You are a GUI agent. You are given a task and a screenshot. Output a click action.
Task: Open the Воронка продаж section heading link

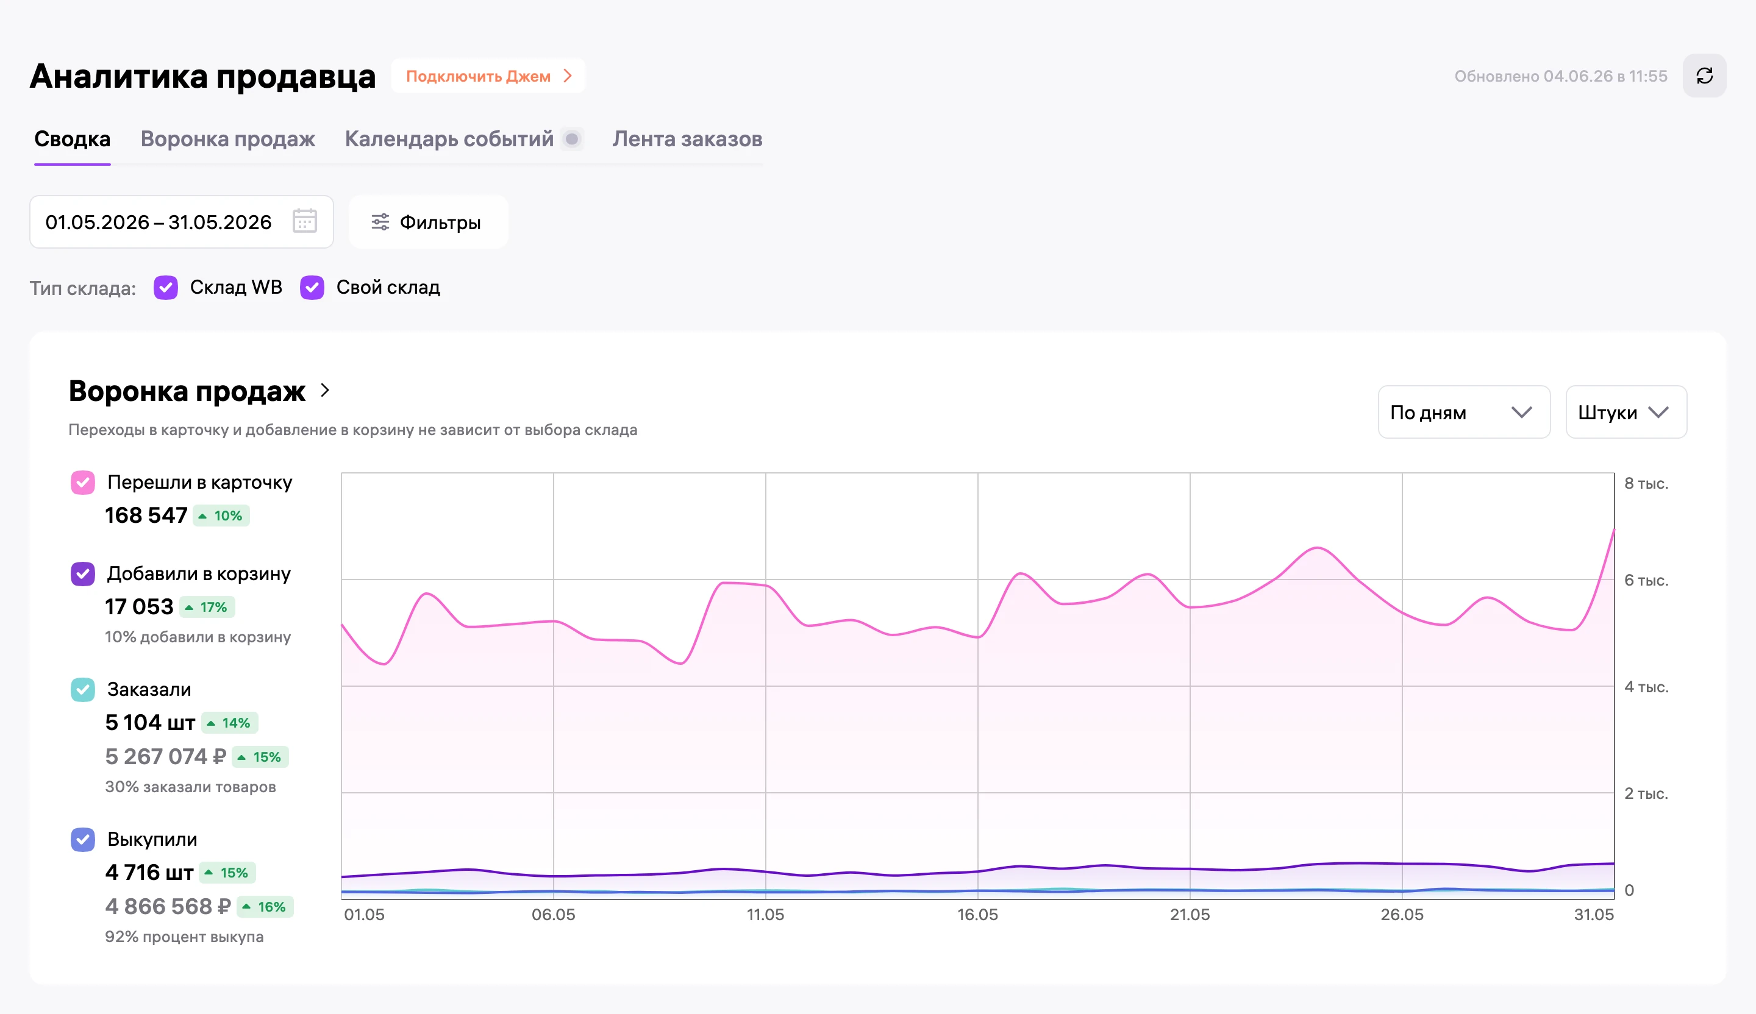pyautogui.click(x=187, y=391)
